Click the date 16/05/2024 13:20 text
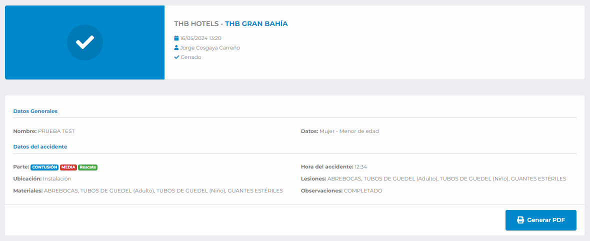The height and width of the screenshot is (241, 590). point(200,38)
